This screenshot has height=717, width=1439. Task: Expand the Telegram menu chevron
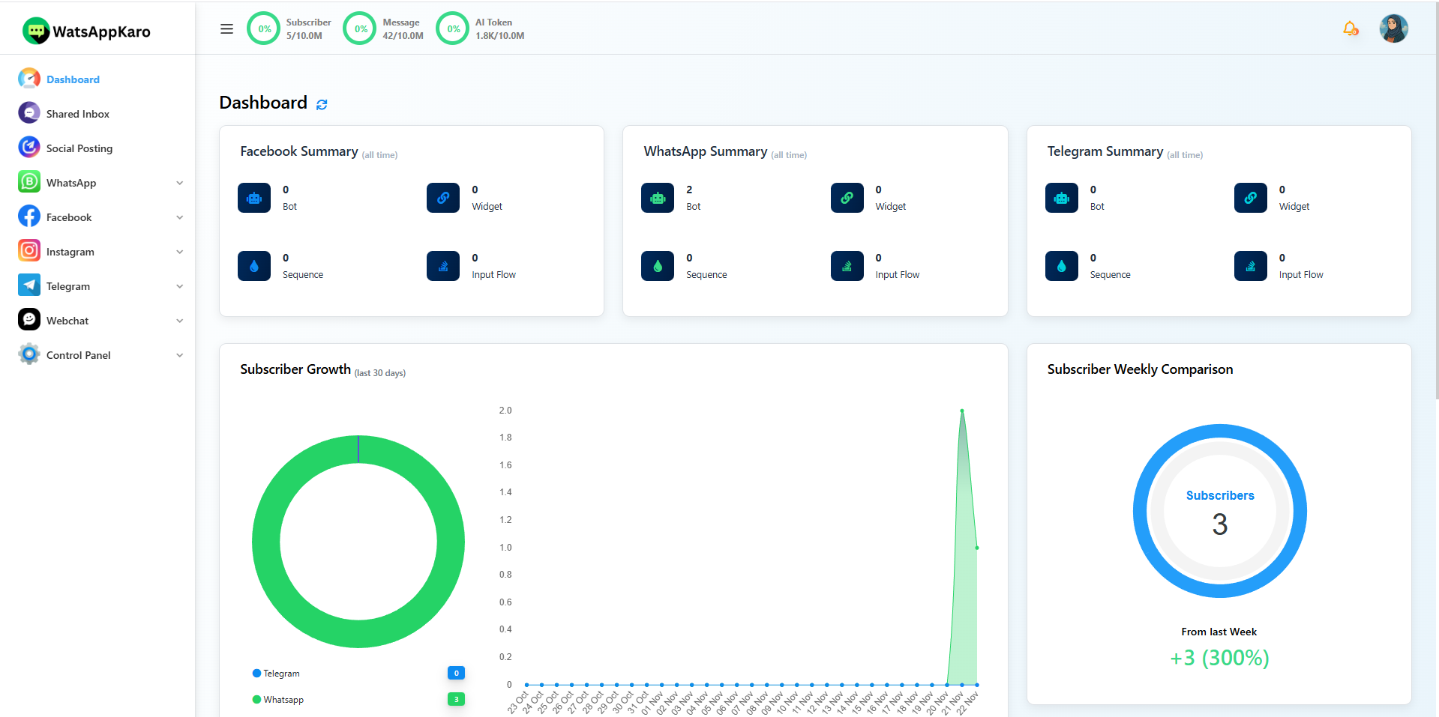[180, 286]
